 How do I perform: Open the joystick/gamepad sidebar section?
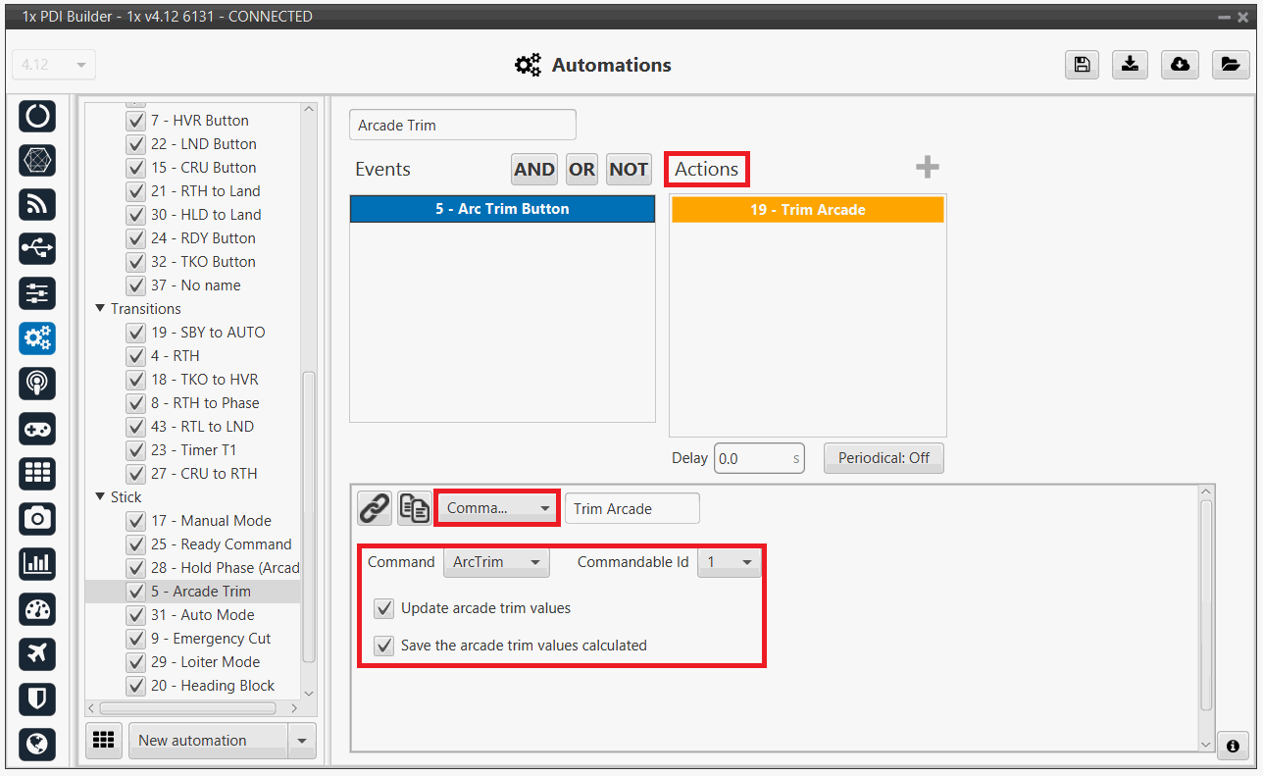(x=37, y=429)
